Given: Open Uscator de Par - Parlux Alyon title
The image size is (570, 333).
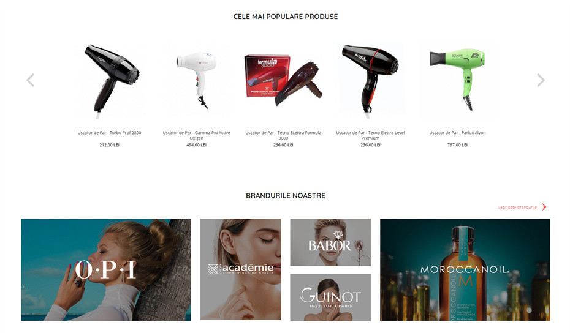Looking at the screenshot, I should (x=457, y=133).
